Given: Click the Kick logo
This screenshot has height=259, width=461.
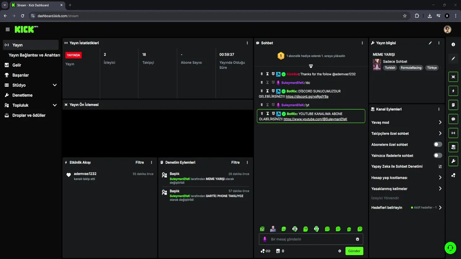Looking at the screenshot, I should tap(26, 29).
